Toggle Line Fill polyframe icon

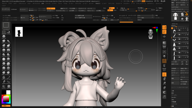(x=164, y=70)
